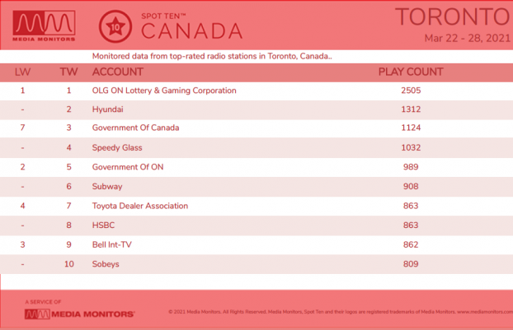Click the Spot Ten star badge icon
513x330 pixels.
pyautogui.click(x=115, y=26)
